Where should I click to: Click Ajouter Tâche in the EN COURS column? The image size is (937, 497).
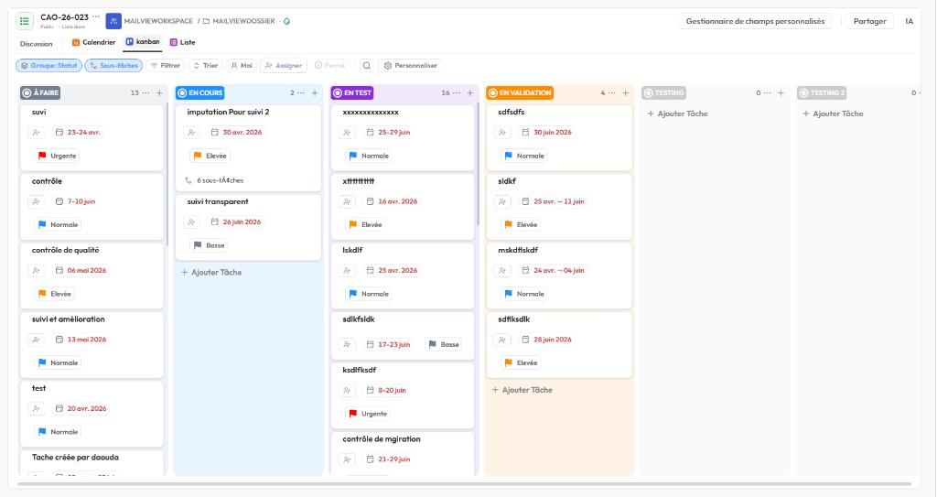211,272
